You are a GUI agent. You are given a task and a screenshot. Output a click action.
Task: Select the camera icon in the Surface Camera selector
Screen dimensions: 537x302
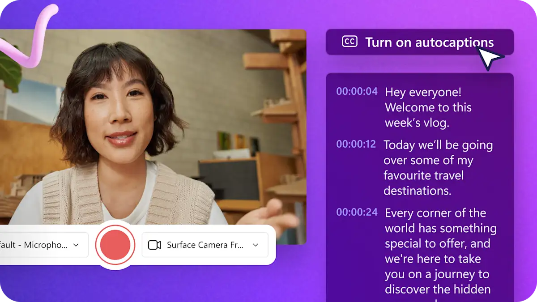coord(154,244)
